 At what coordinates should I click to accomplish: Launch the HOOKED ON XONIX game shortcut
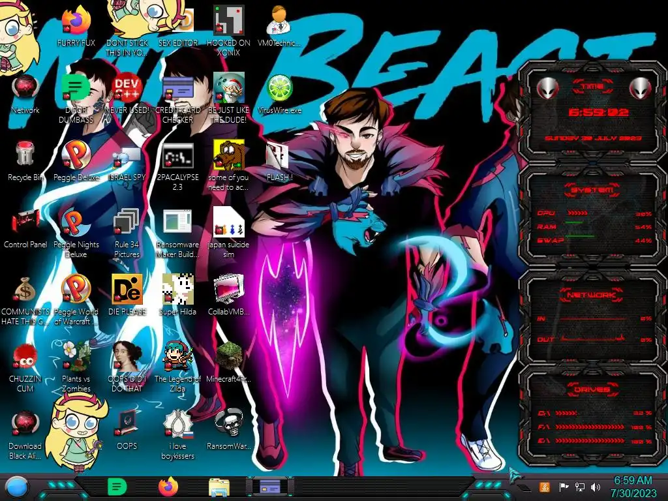click(x=228, y=20)
